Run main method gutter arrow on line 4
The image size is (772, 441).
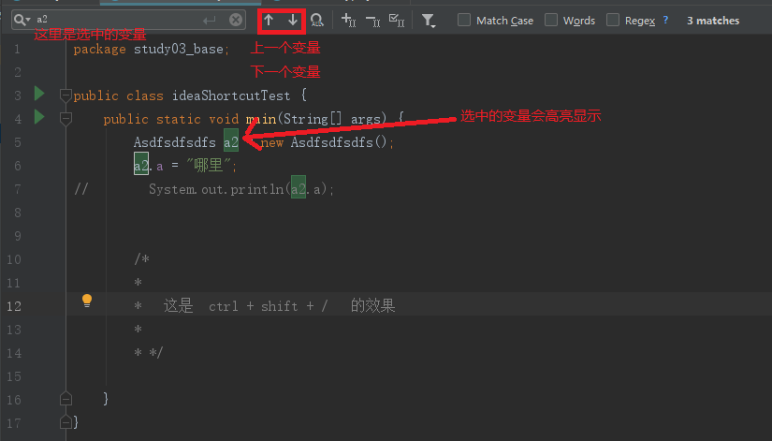(39, 117)
